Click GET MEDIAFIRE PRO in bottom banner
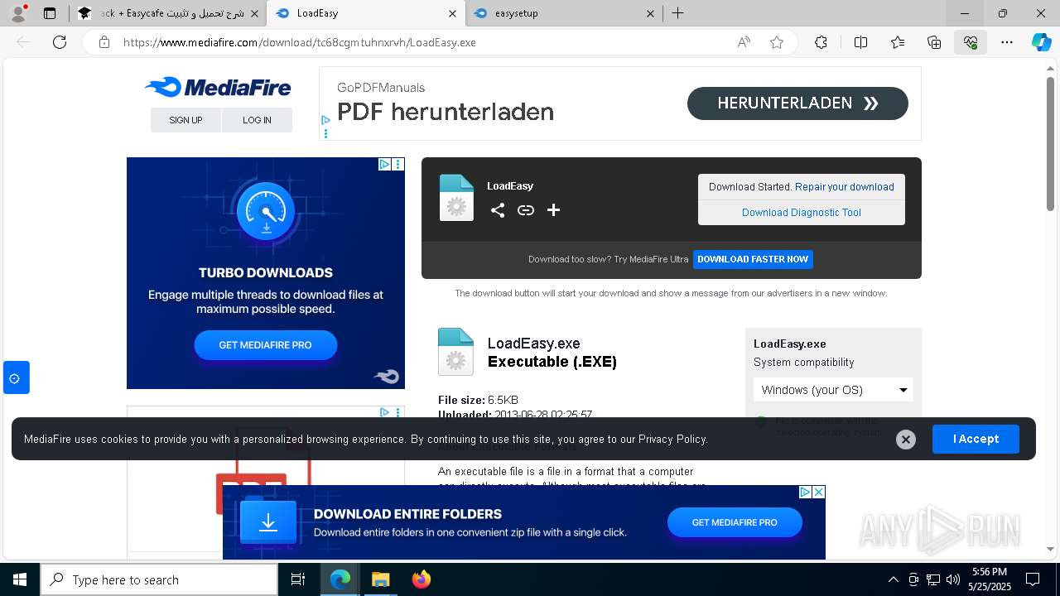Viewport: 1060px width, 596px height. [x=735, y=522]
